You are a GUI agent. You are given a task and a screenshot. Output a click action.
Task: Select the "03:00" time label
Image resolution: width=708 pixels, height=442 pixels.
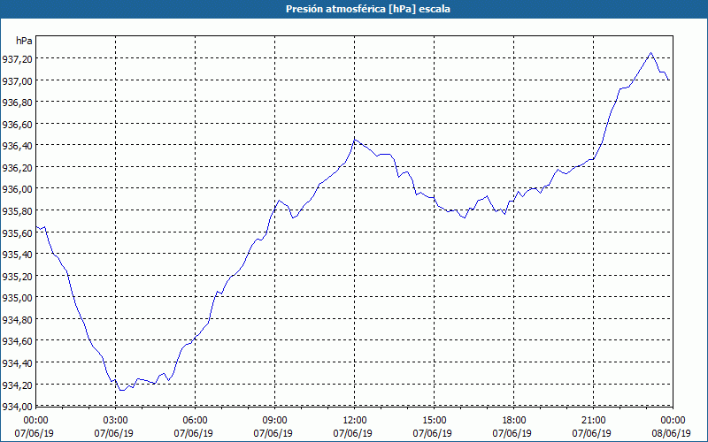point(116,421)
